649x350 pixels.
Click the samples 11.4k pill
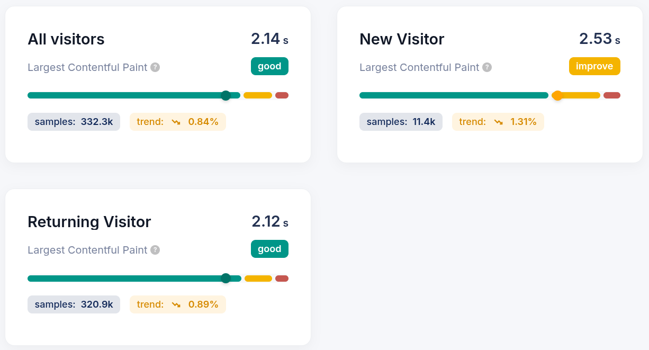pyautogui.click(x=401, y=122)
